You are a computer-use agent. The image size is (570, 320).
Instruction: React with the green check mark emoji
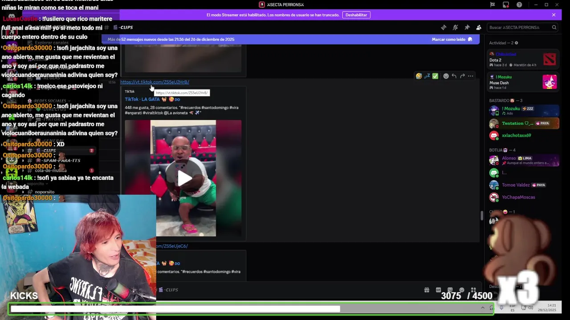pos(435,76)
